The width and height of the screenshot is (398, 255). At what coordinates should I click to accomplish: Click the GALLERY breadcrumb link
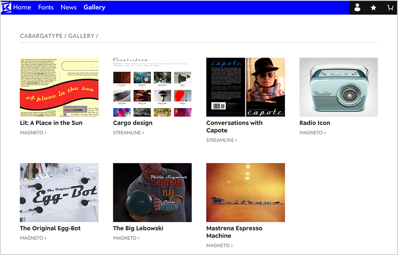(82, 36)
